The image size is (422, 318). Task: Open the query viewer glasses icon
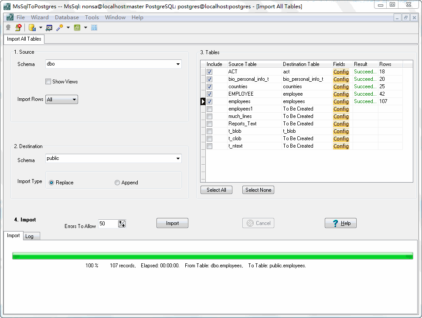(x=49, y=28)
